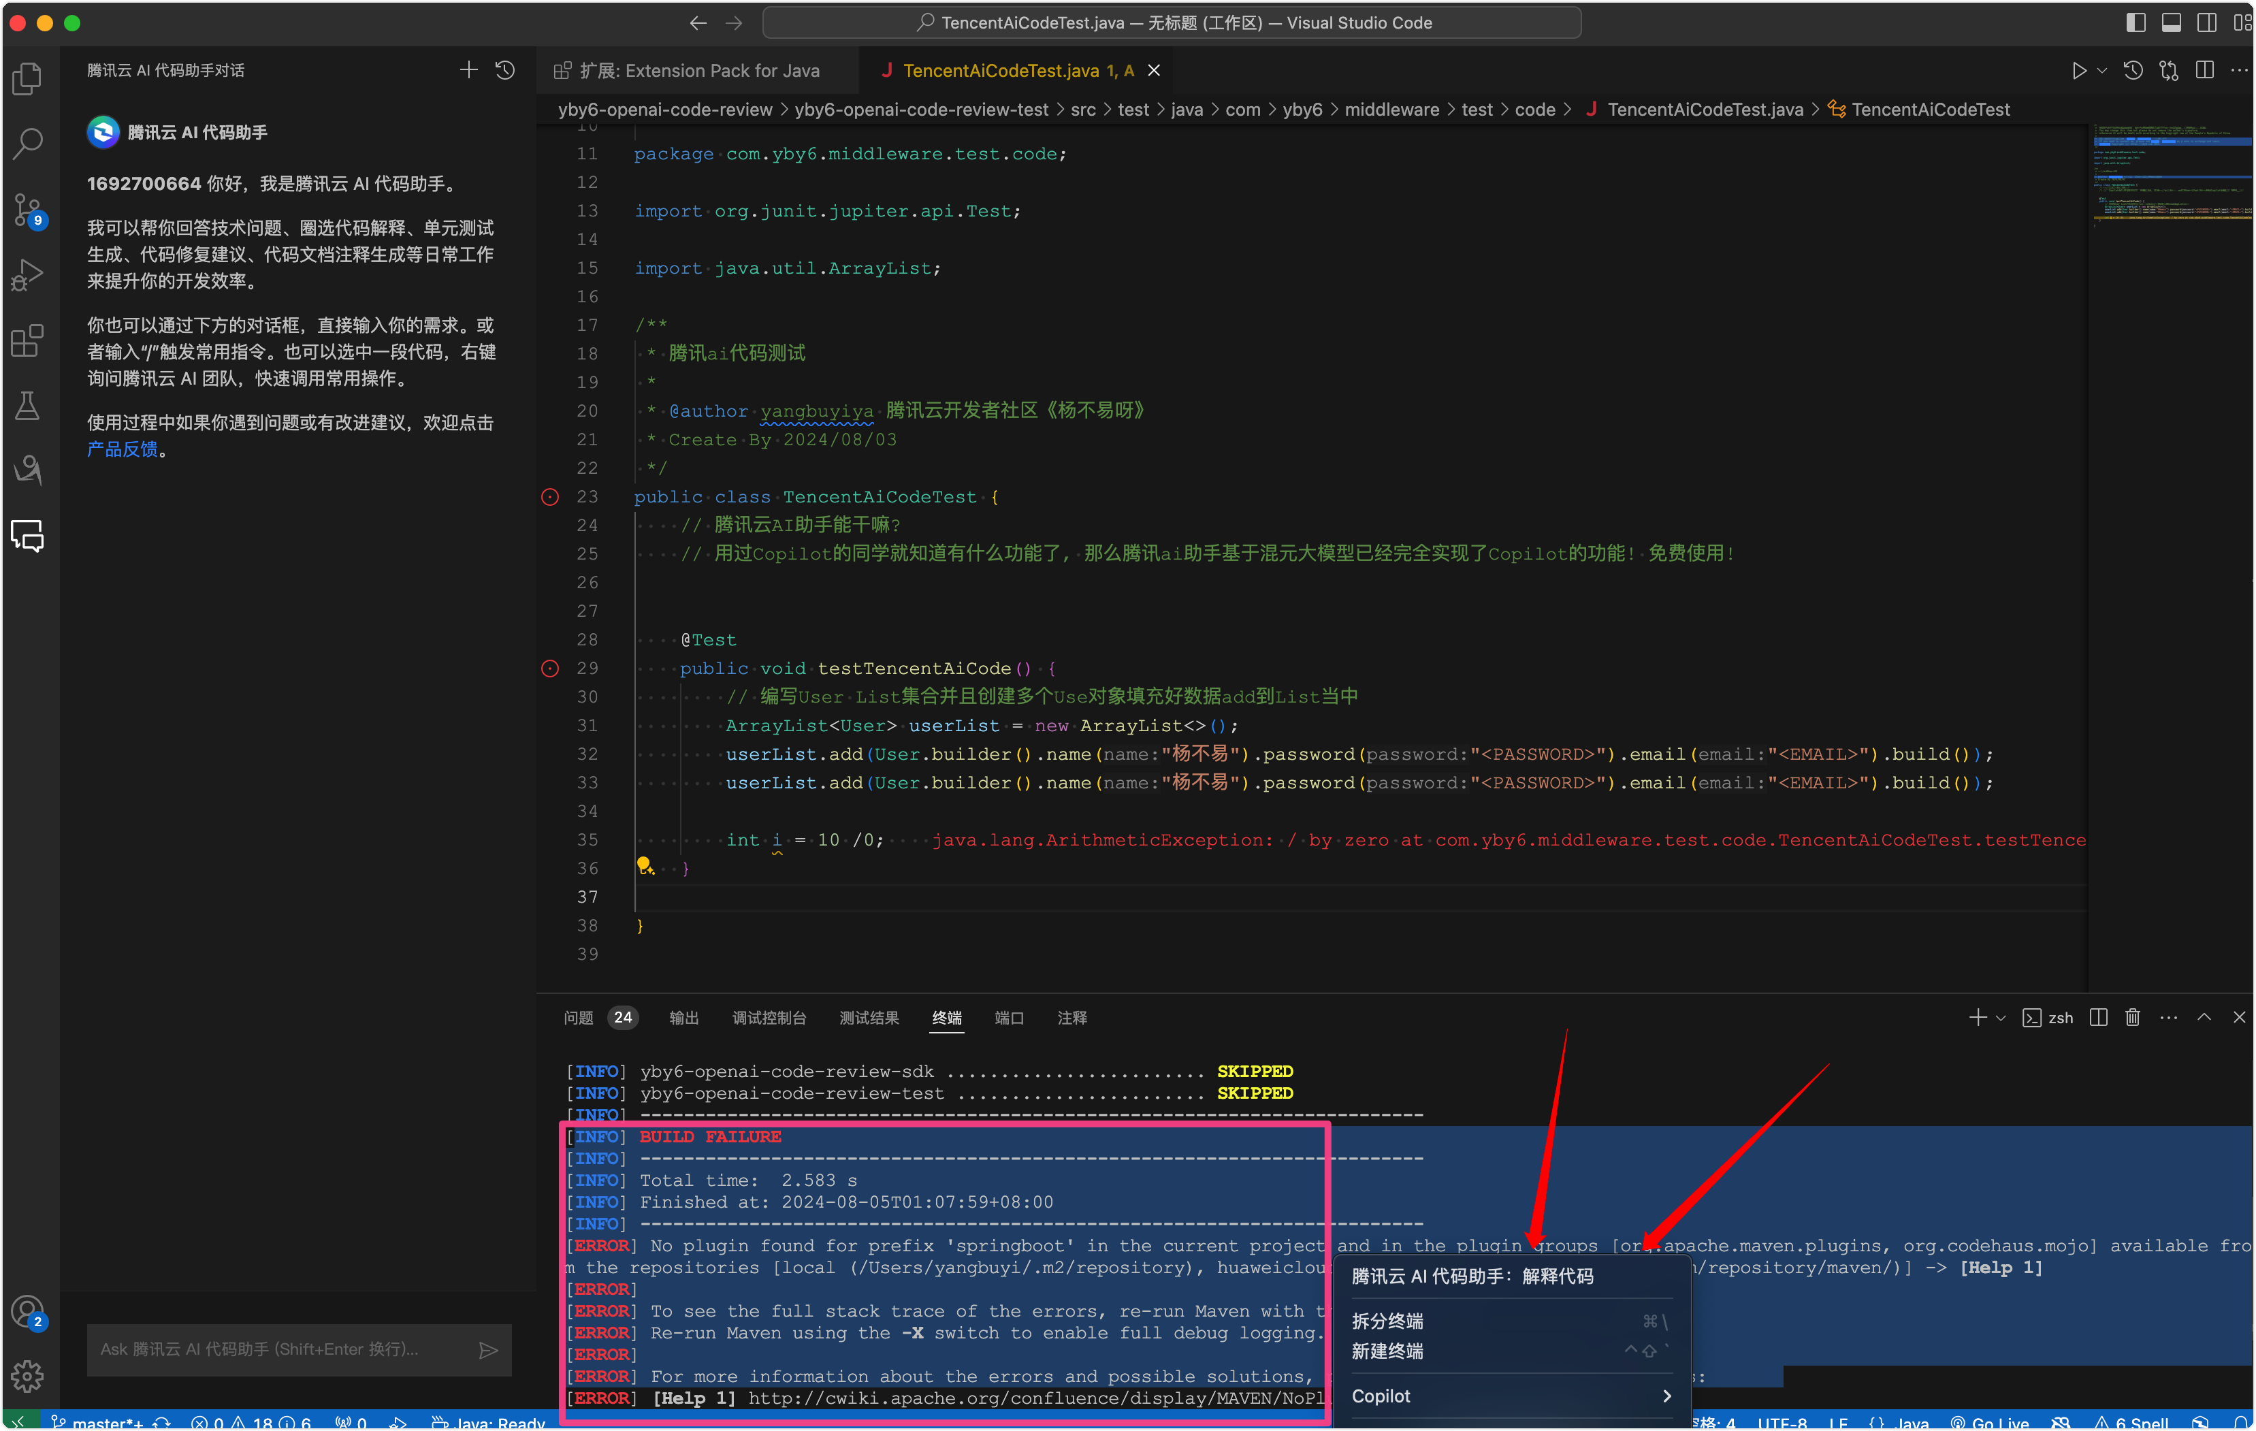This screenshot has width=2256, height=1431.
Task: Toggle breakpoint at line 29
Action: (550, 668)
